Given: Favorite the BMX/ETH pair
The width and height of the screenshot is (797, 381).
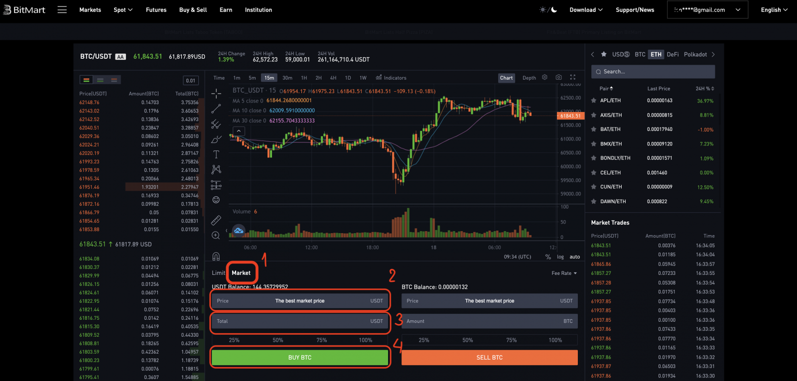Looking at the screenshot, I should (x=594, y=144).
